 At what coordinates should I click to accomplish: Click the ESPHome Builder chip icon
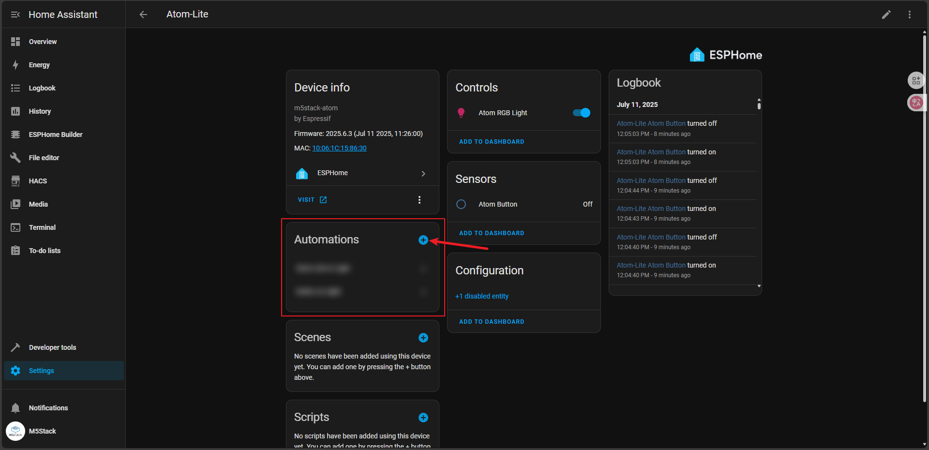tap(15, 135)
